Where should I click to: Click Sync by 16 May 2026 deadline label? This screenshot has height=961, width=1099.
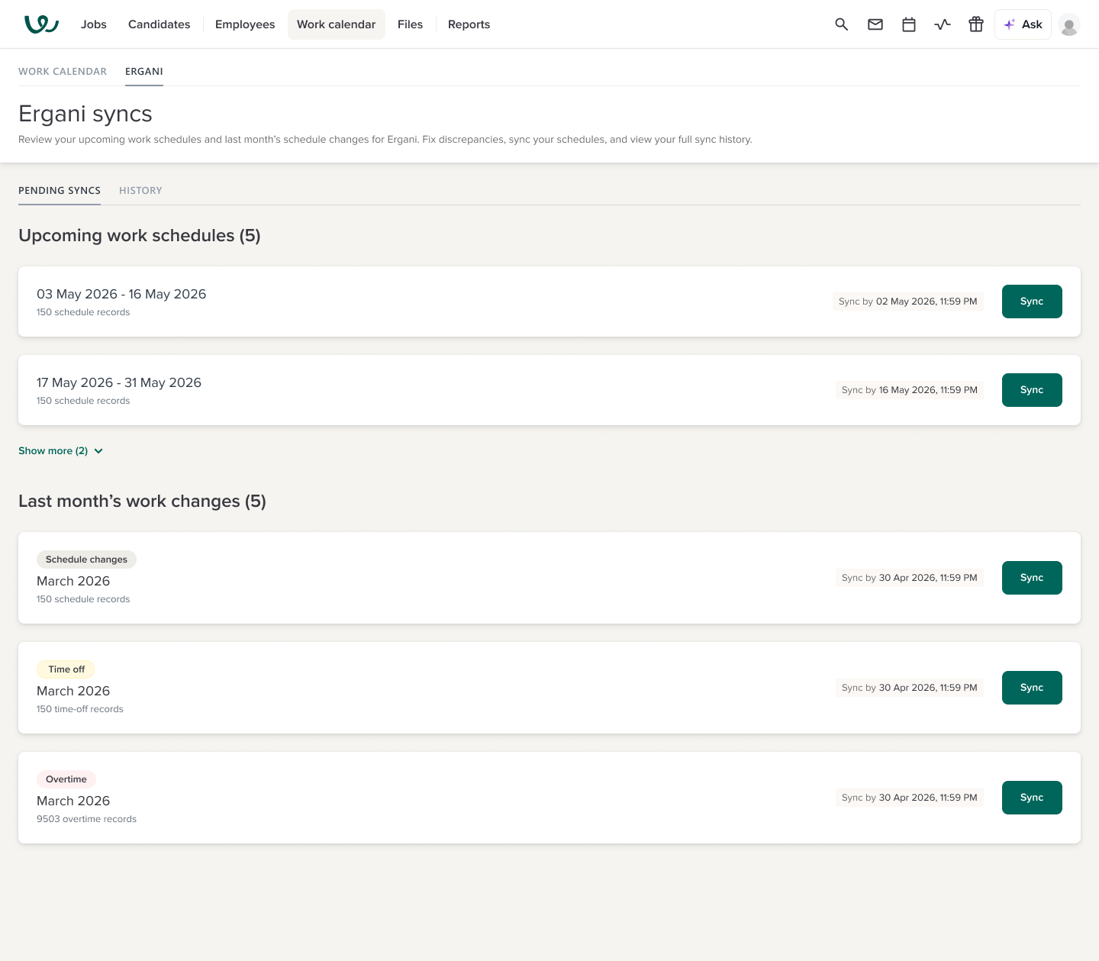910,390
